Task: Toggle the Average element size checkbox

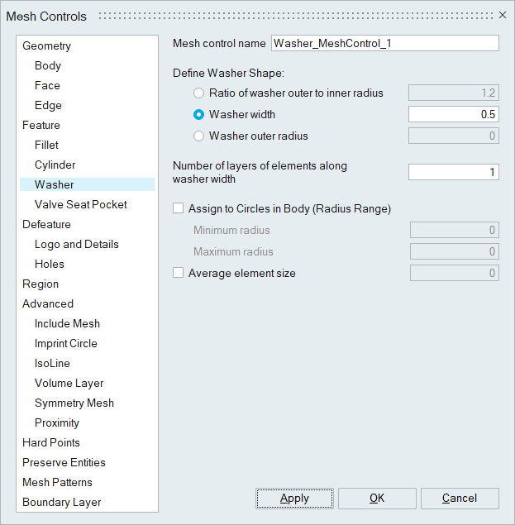Action: point(178,274)
